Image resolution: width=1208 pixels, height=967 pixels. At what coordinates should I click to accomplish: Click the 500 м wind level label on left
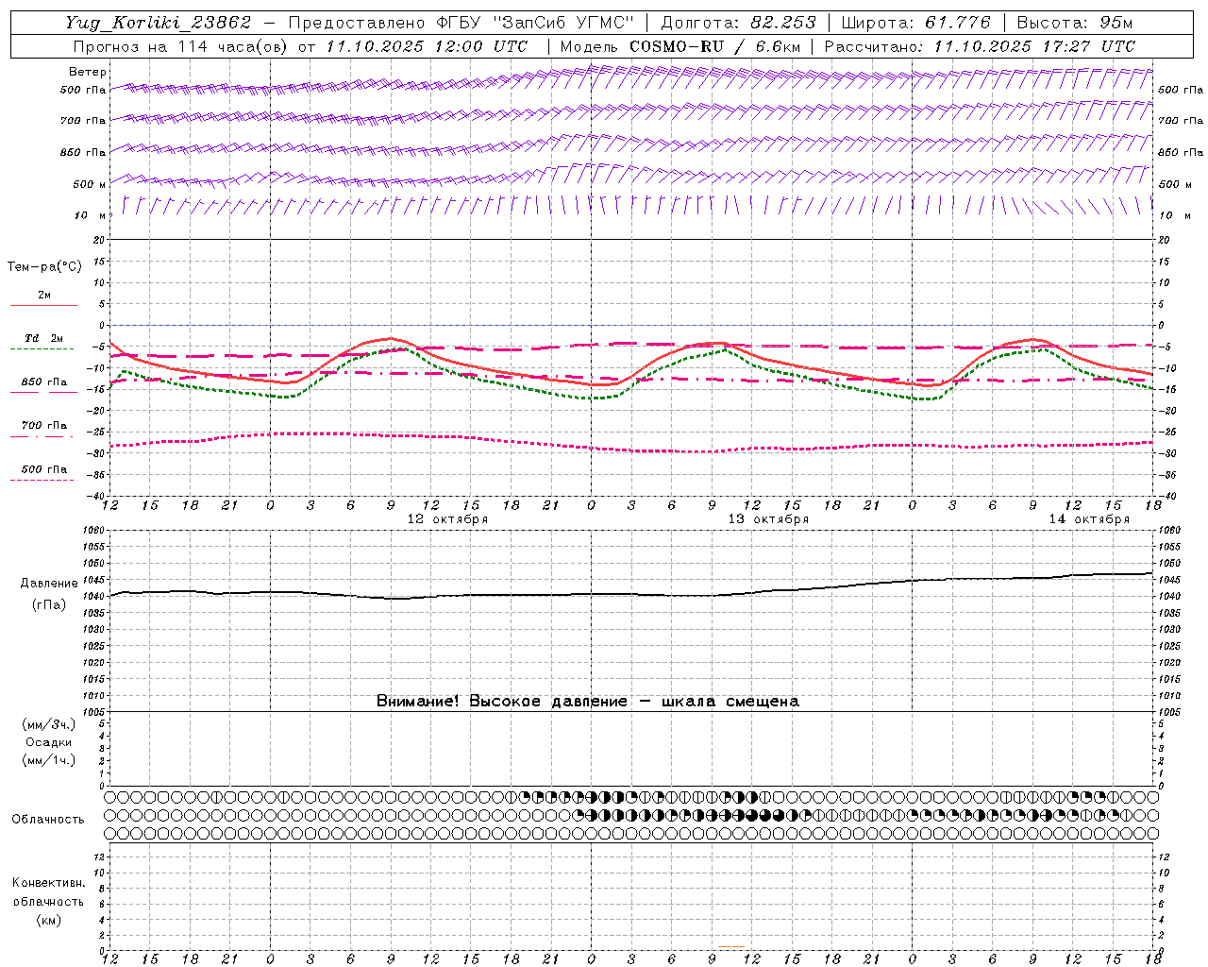point(91,184)
